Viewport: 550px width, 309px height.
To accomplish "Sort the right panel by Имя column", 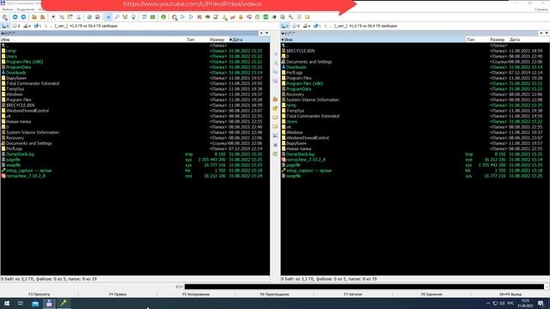I will [373, 39].
